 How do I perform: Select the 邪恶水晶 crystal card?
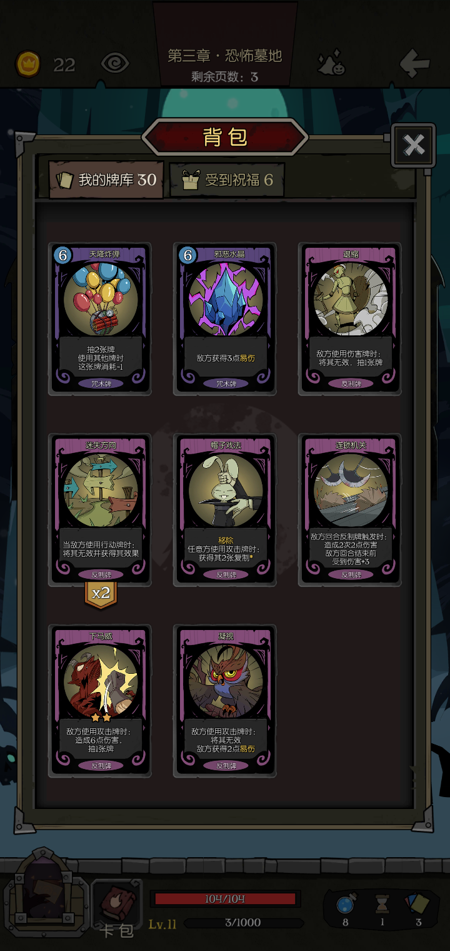coord(225,319)
